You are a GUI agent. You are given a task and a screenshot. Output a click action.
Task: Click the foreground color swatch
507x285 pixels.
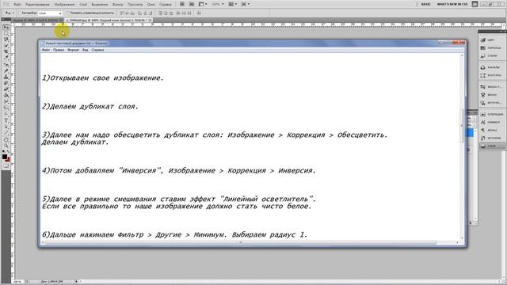[x=5, y=157]
